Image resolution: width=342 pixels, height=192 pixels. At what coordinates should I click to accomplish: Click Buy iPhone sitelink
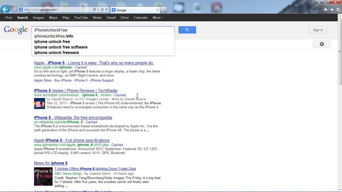tap(63, 80)
